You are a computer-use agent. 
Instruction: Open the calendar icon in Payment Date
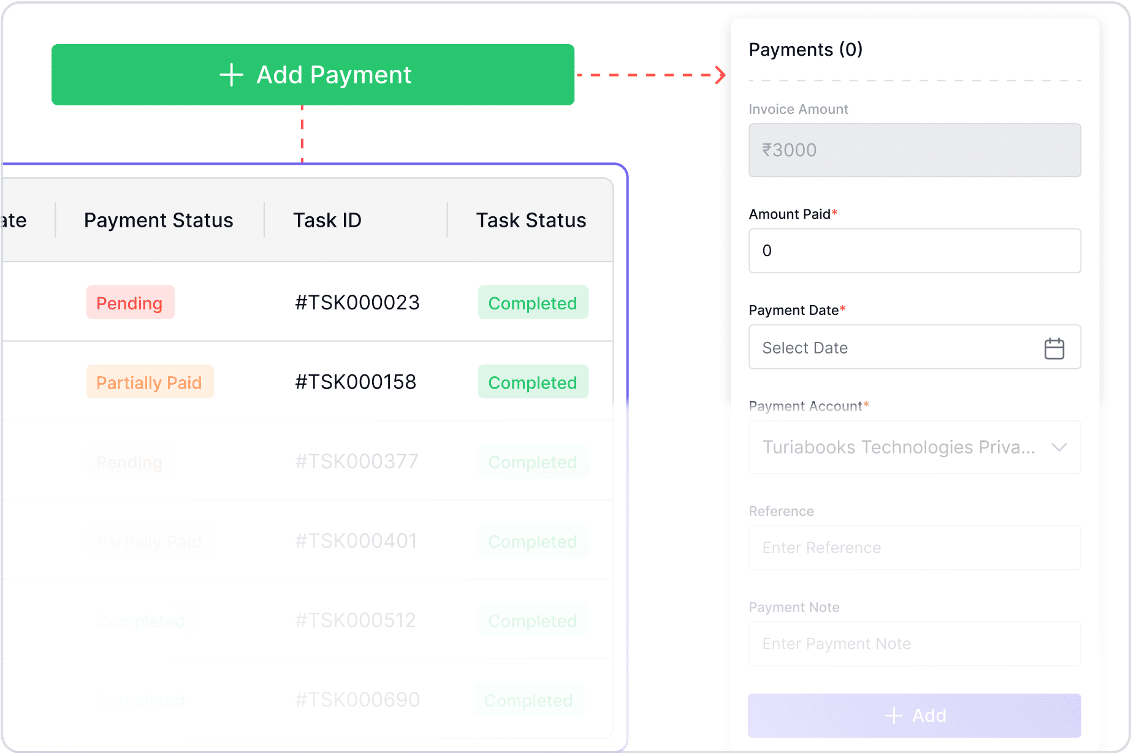1054,348
